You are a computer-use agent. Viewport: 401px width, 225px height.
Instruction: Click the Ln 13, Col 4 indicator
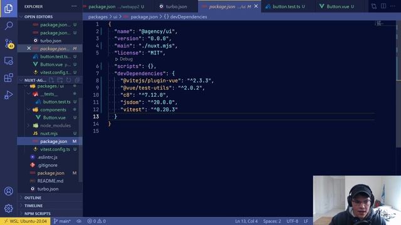point(246,221)
